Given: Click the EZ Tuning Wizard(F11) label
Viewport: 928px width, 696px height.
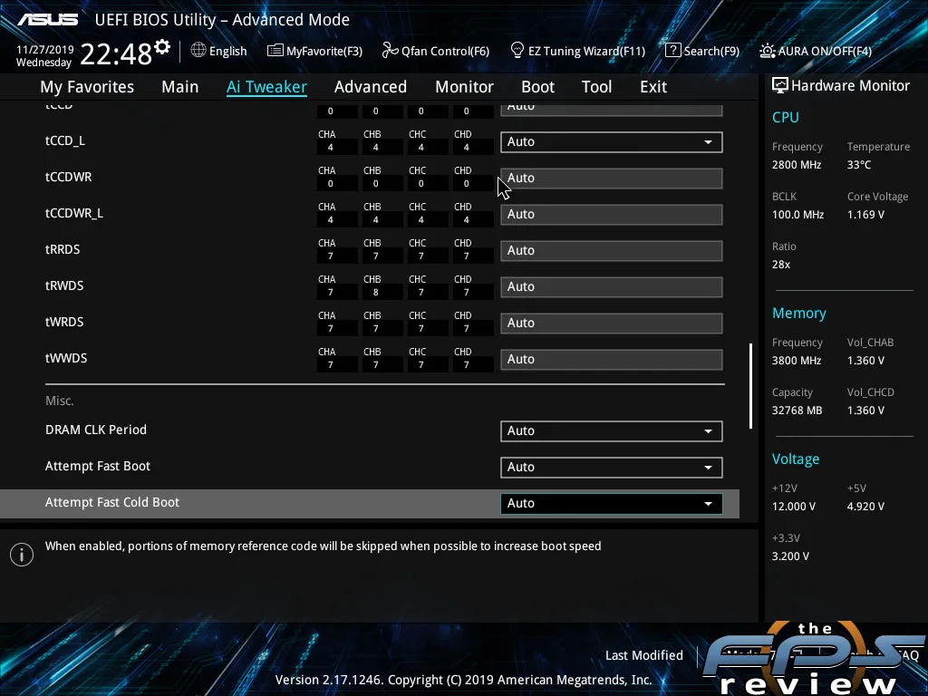Looking at the screenshot, I should click(586, 51).
